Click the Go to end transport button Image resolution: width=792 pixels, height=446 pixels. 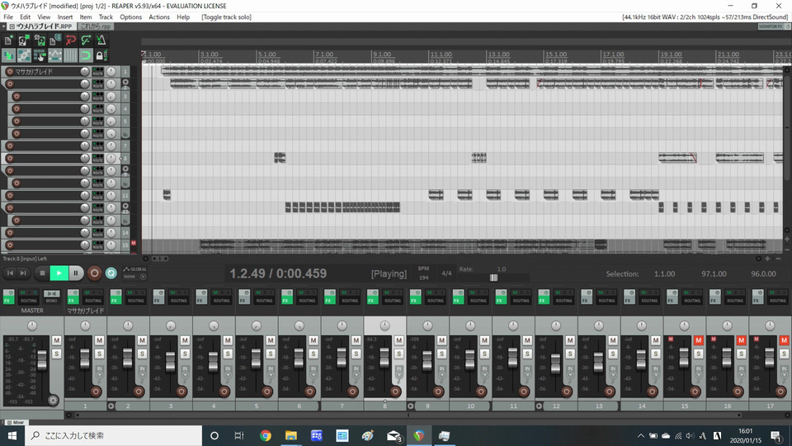click(23, 273)
